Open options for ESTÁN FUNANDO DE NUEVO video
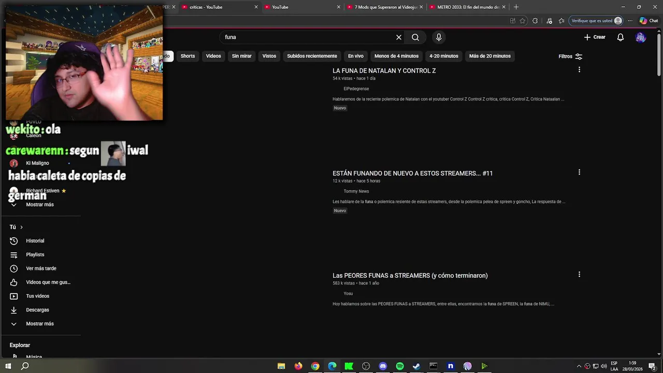This screenshot has height=373, width=663. coord(579,172)
